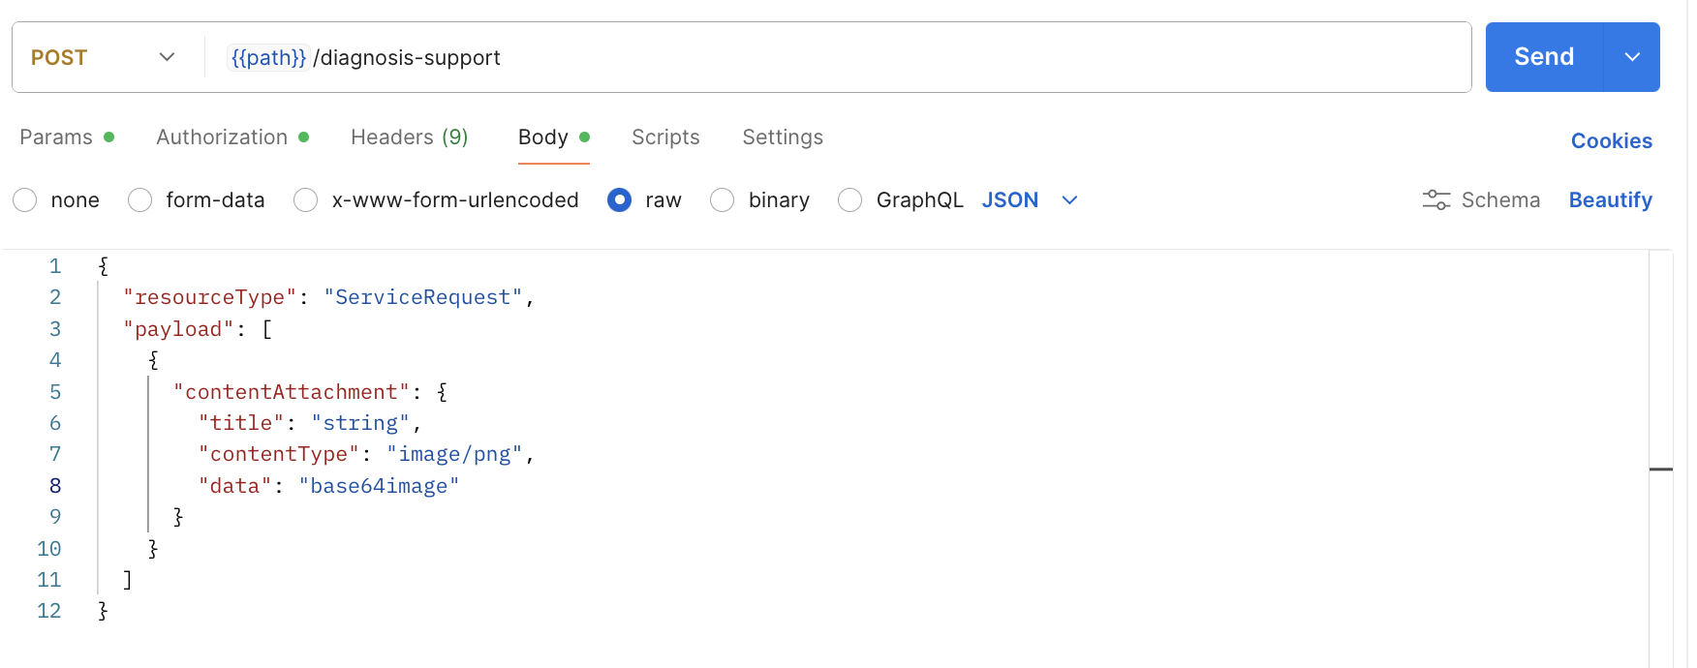This screenshot has width=1697, height=668.
Task: Open the Authorization tab
Action: 222,137
